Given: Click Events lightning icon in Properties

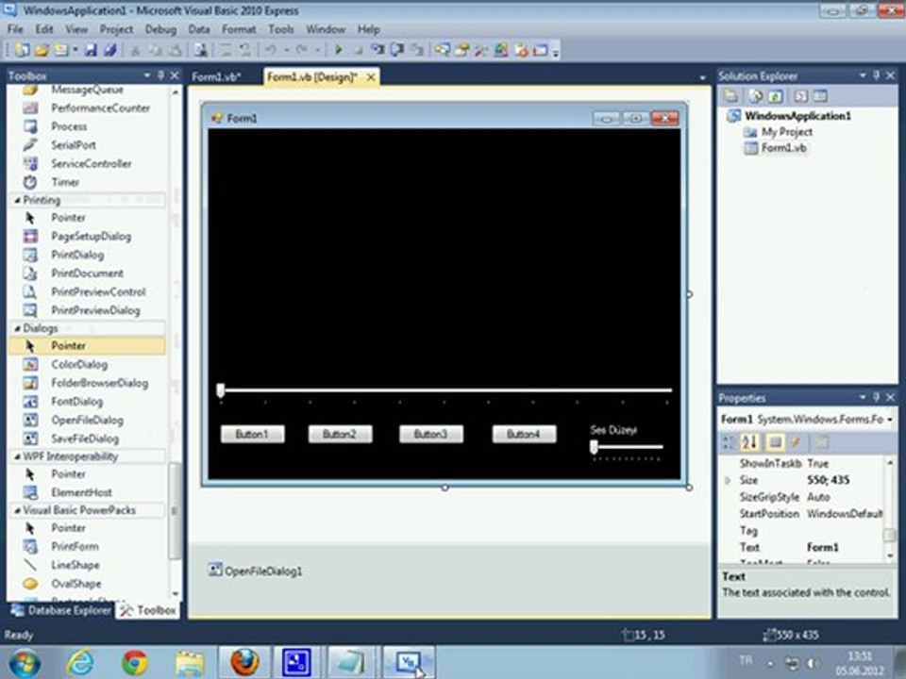Looking at the screenshot, I should pos(797,443).
